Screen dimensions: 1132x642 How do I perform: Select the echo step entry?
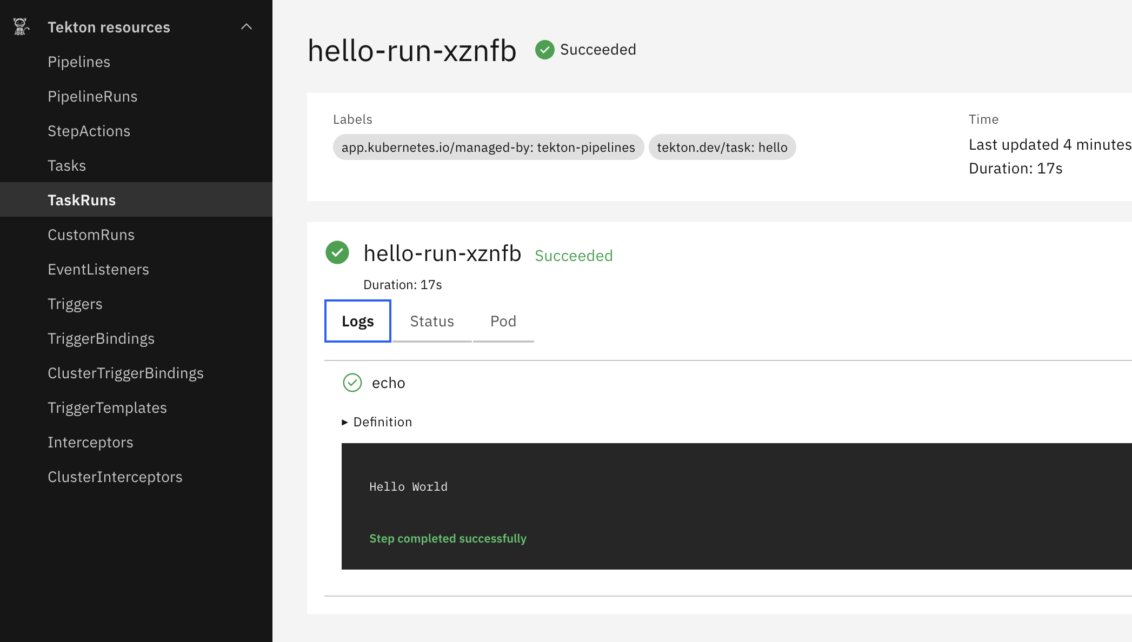[388, 383]
